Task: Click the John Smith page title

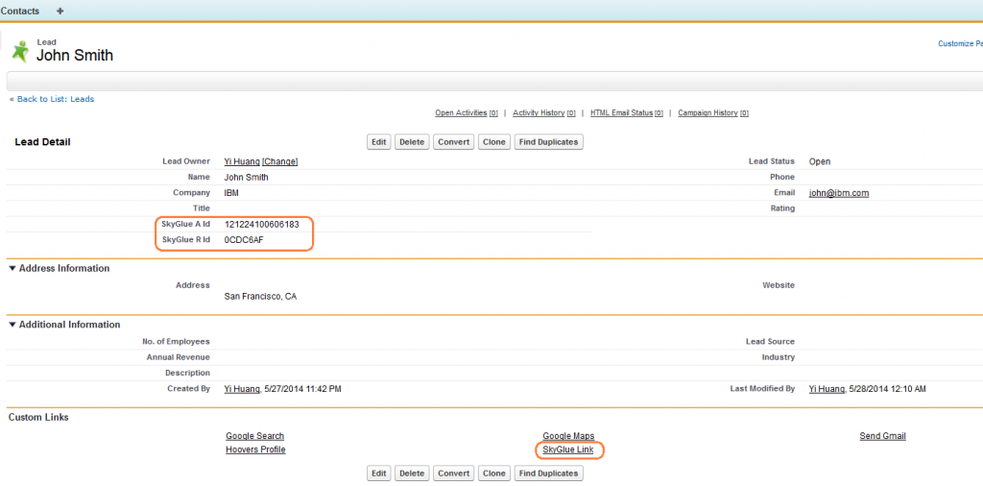Action: (75, 55)
